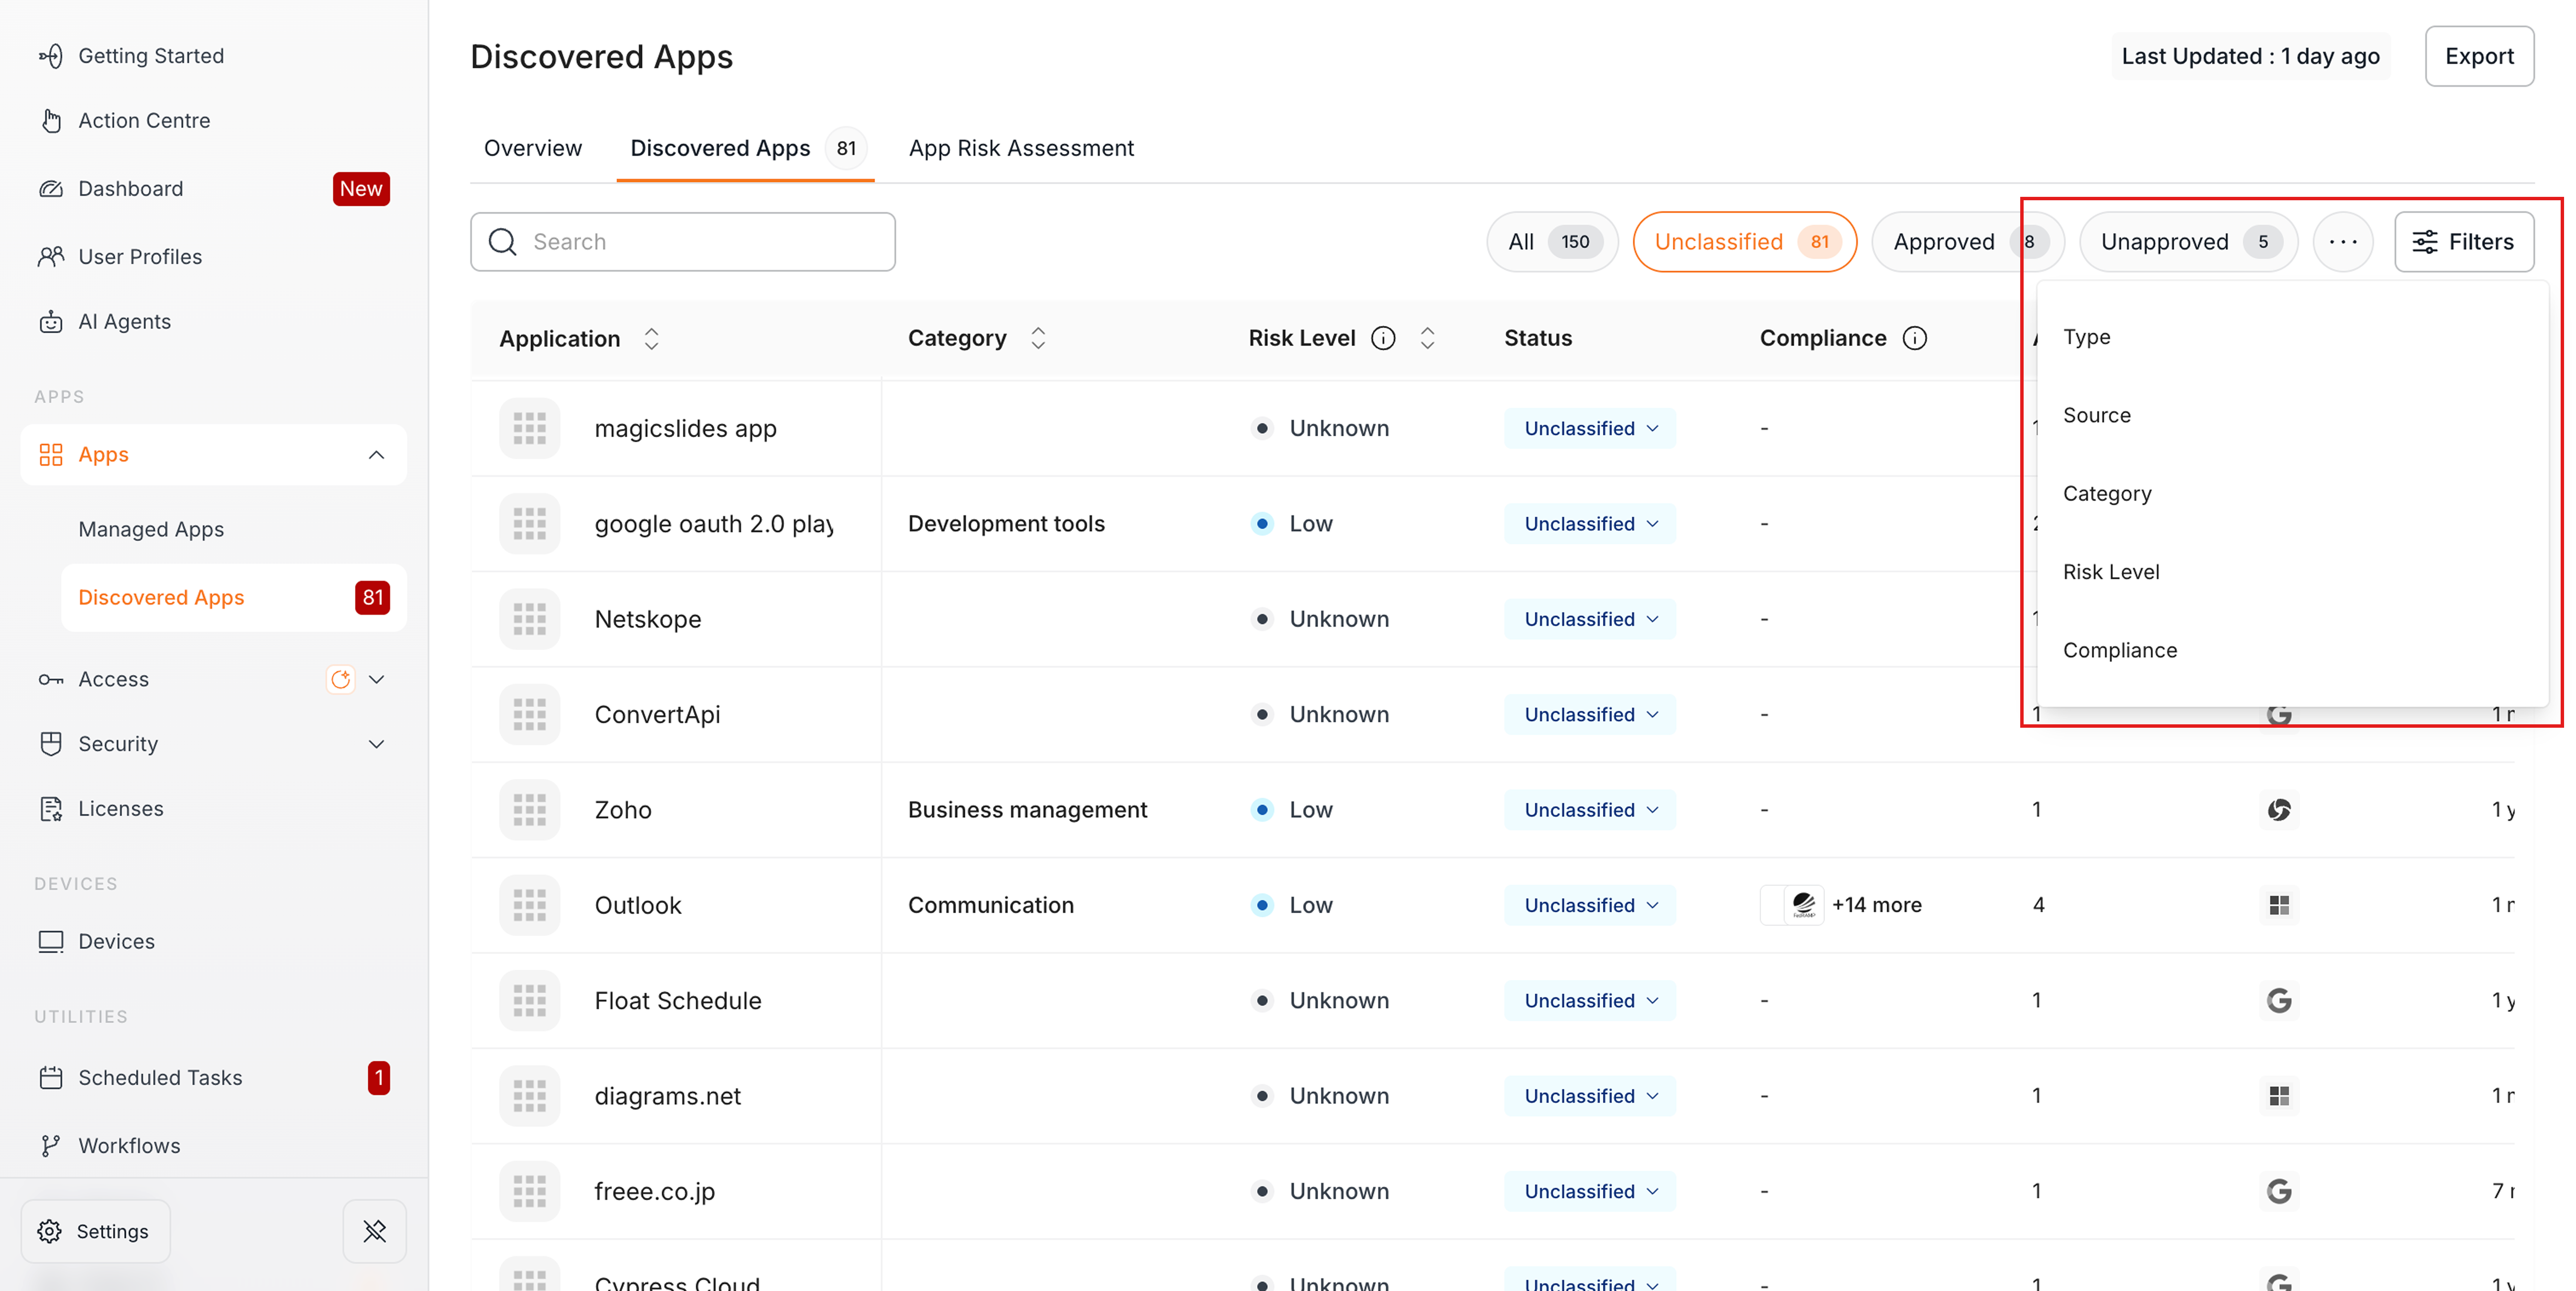Collapse the Apps sidebar section
The height and width of the screenshot is (1291, 2576).
(376, 455)
